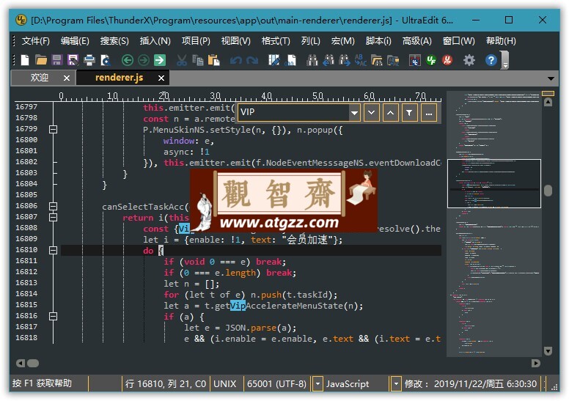Undo last edit
Viewport: 569px width, 401px height.
point(236,60)
